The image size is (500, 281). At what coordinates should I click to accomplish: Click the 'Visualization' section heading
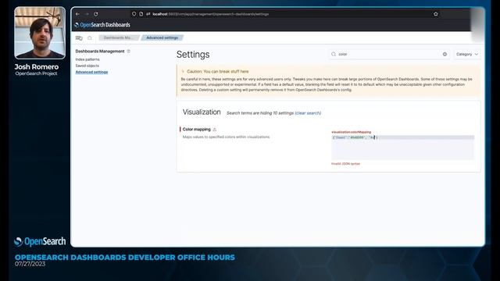(202, 112)
